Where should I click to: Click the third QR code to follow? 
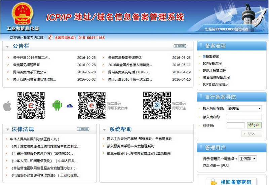click(157, 105)
